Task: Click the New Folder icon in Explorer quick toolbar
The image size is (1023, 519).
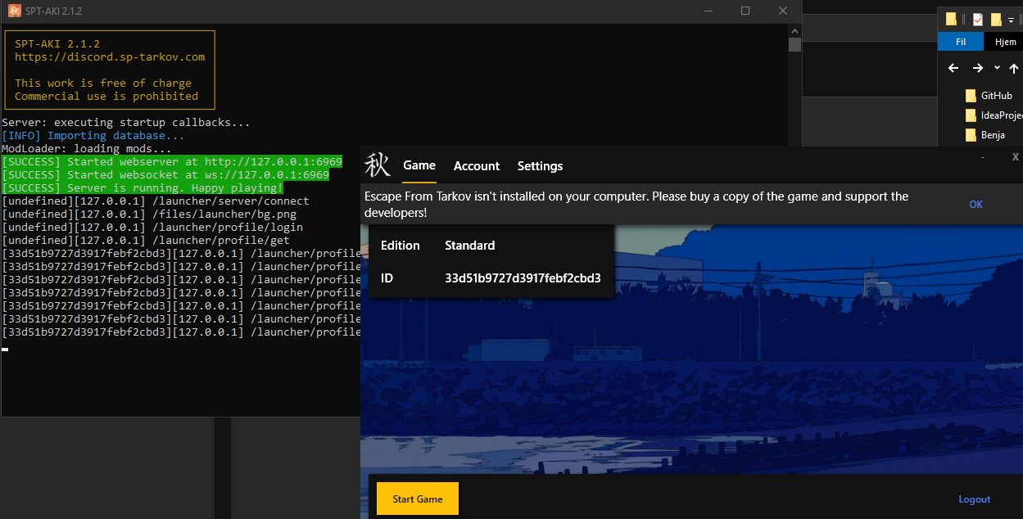Action: (x=996, y=19)
